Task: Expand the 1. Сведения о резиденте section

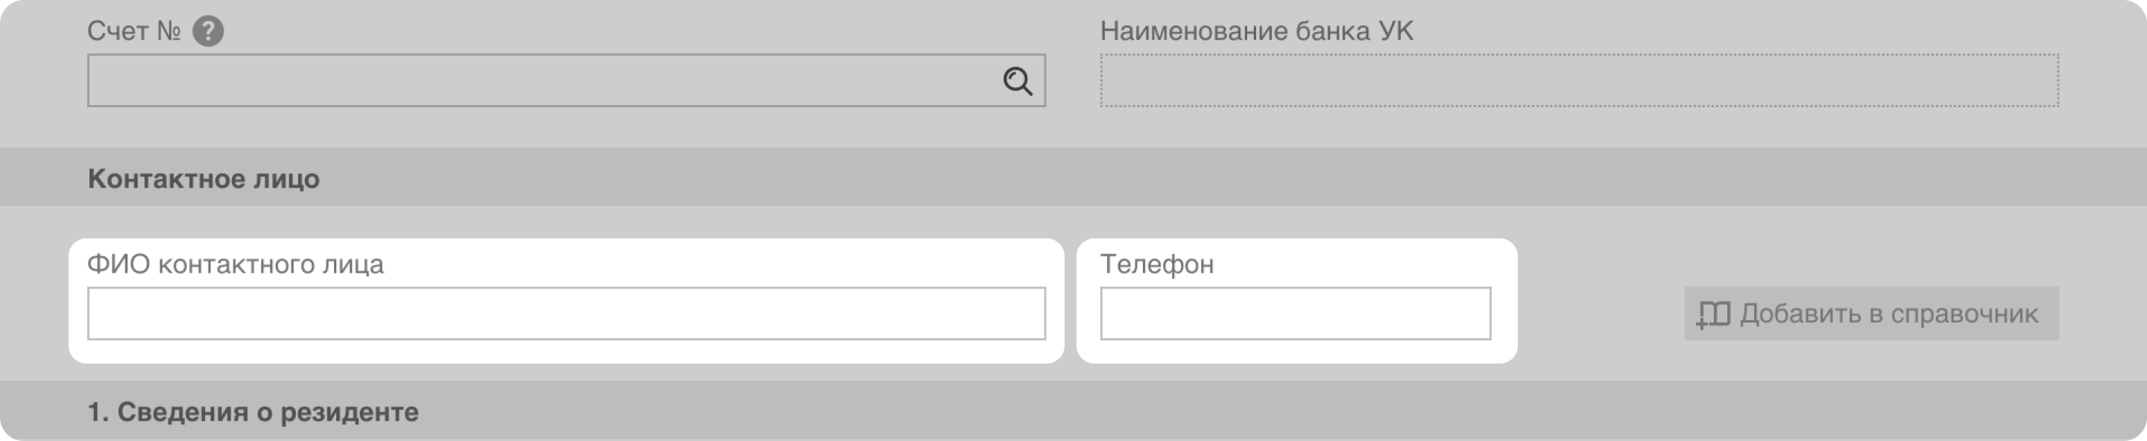Action: click(1073, 412)
